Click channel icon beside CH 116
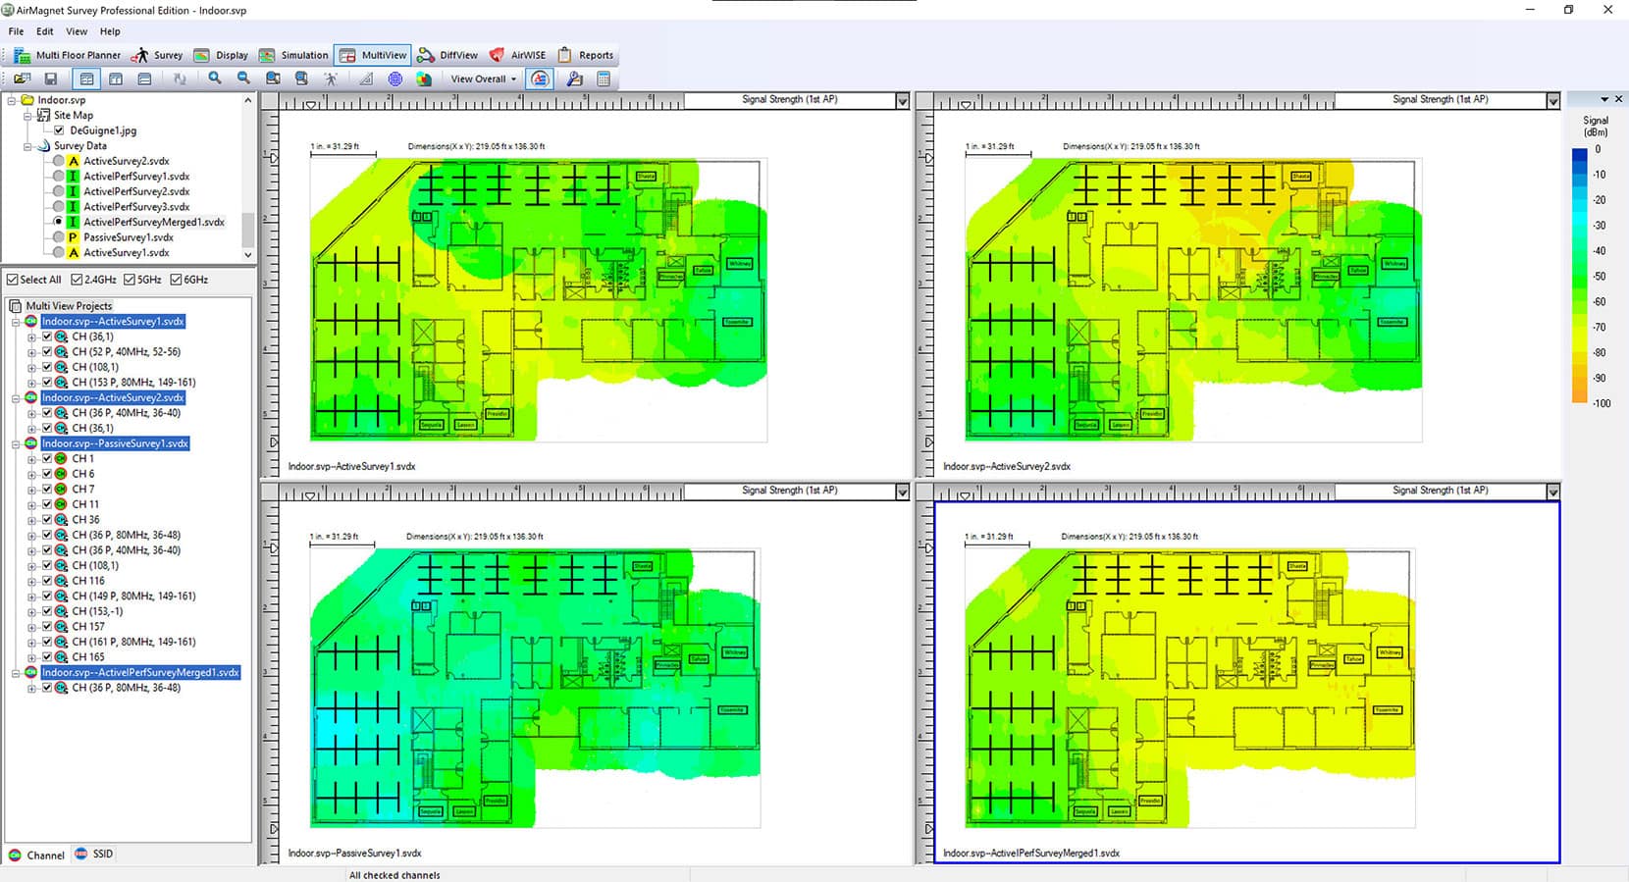Viewport: 1629px width, 882px height. coord(61,581)
